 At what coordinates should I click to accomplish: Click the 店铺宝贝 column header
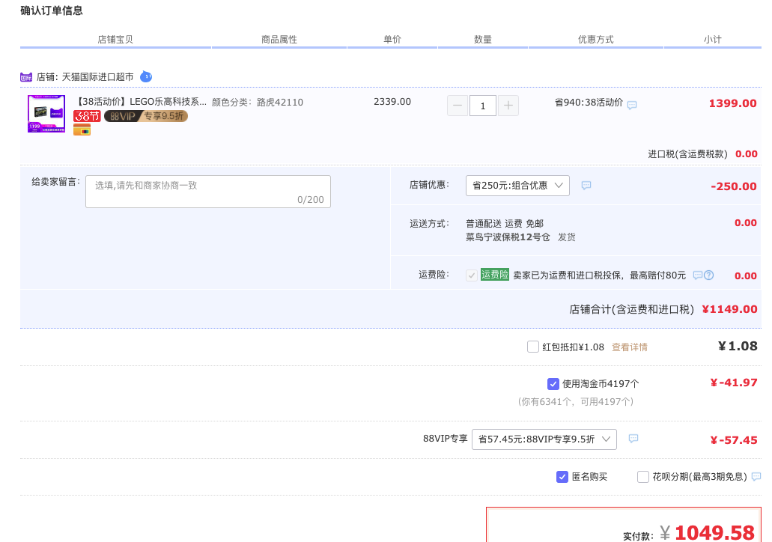115,40
